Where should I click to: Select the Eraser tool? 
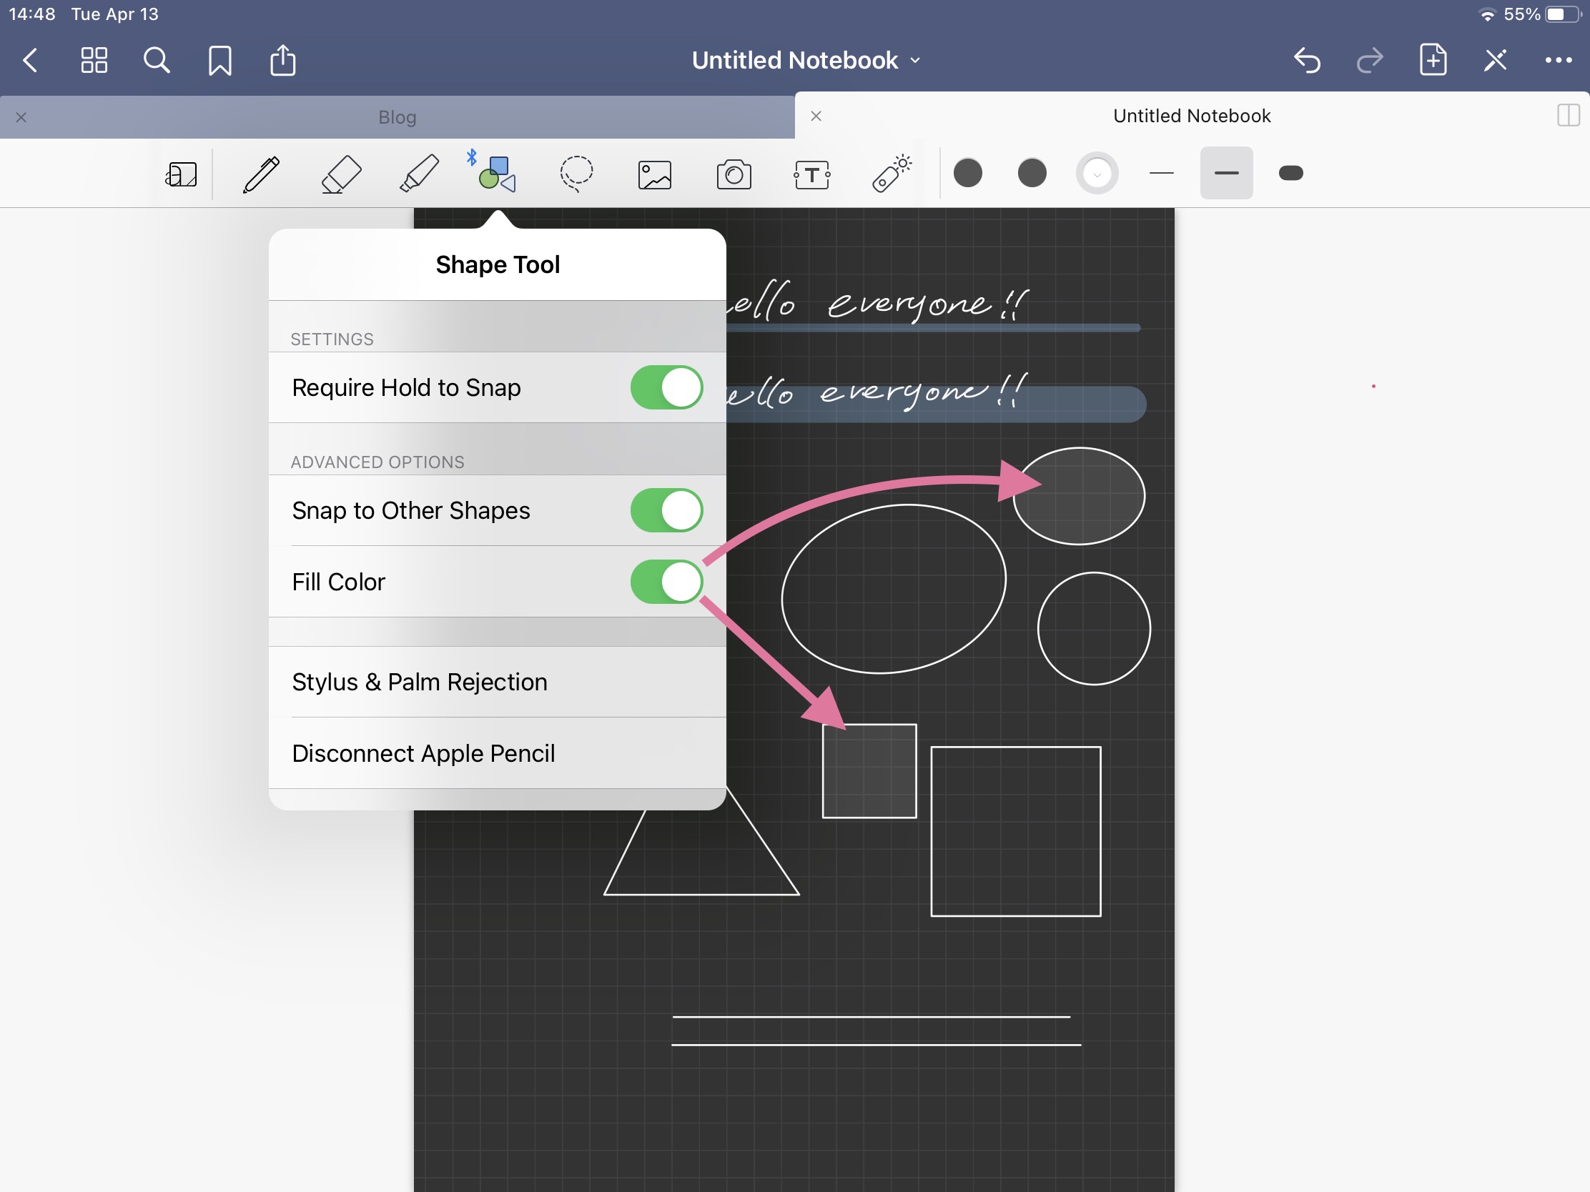(x=340, y=174)
